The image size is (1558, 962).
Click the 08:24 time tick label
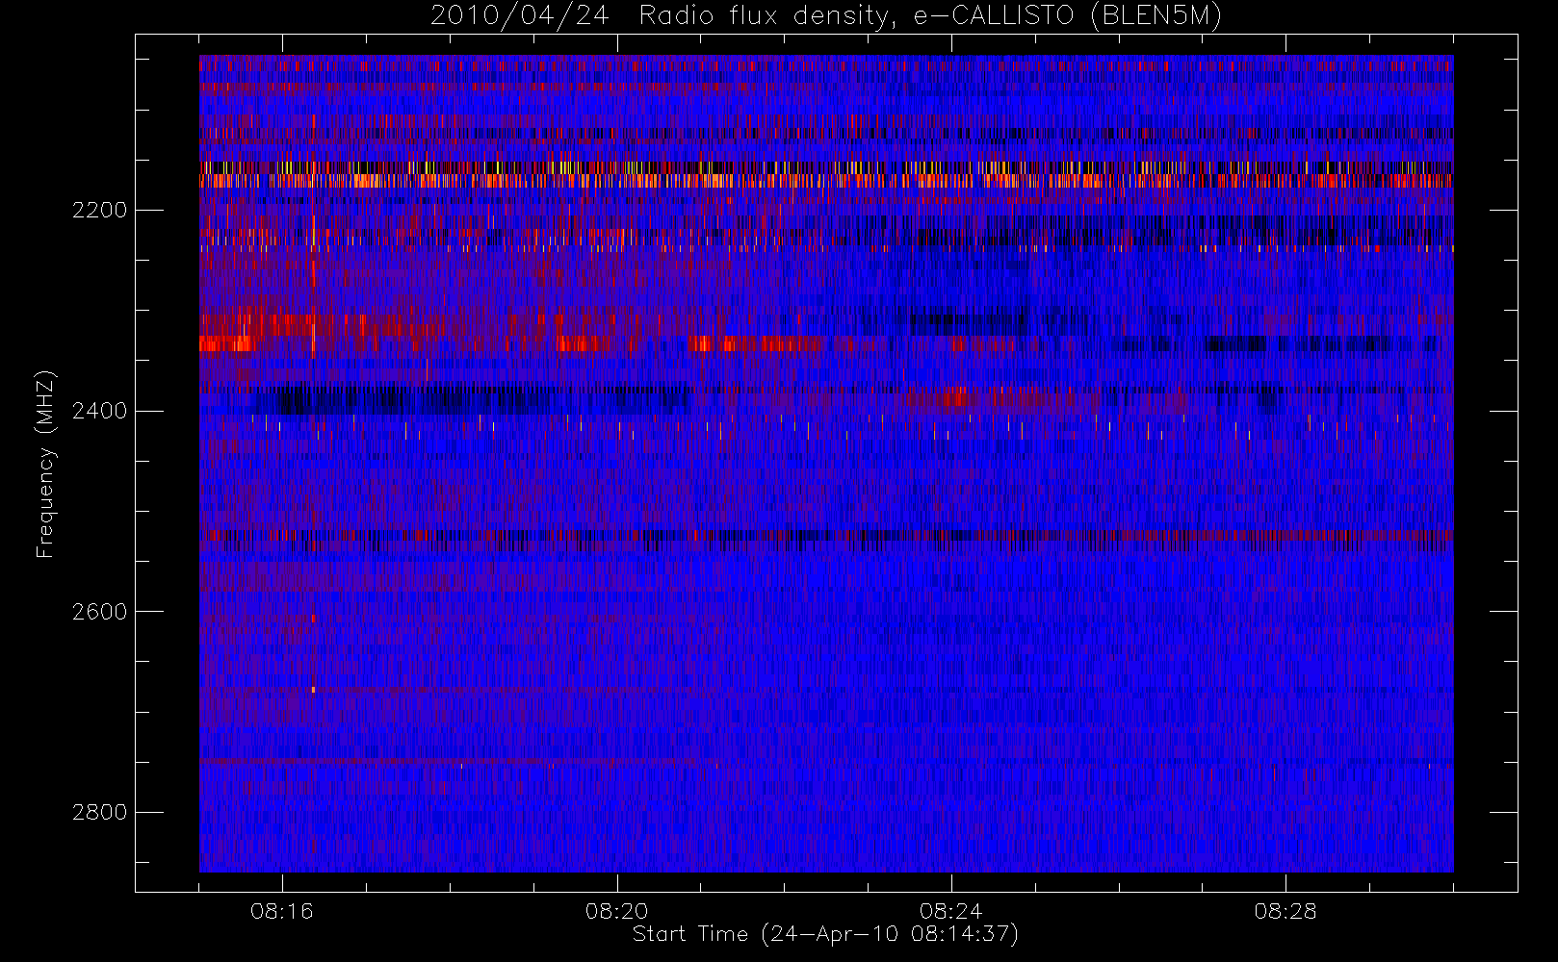coord(951,911)
